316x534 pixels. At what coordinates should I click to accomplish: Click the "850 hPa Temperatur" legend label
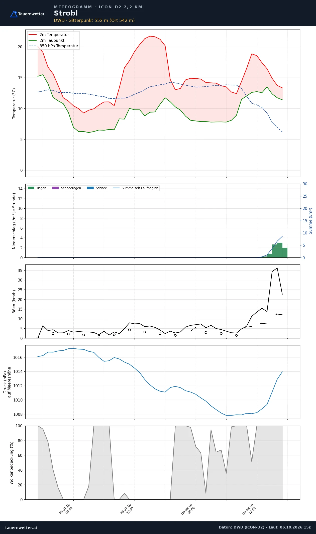point(59,46)
